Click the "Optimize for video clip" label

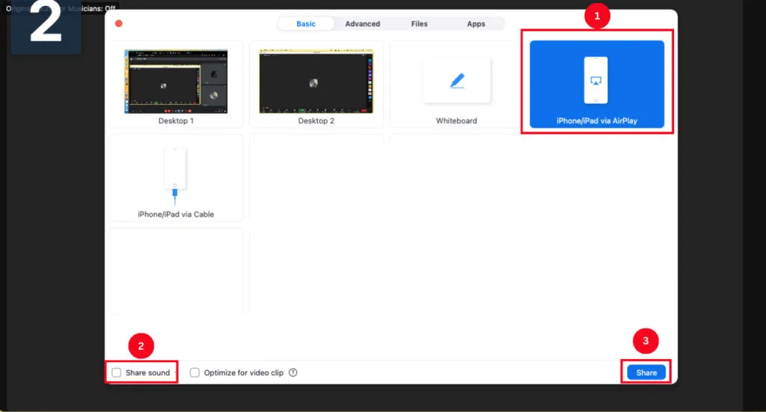(x=244, y=372)
